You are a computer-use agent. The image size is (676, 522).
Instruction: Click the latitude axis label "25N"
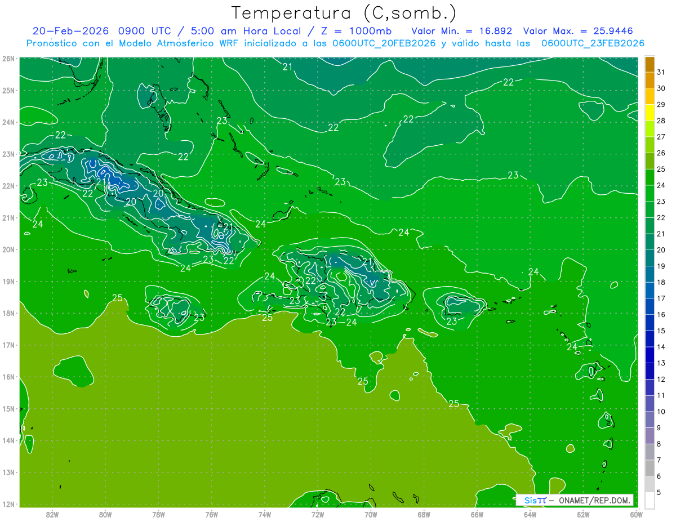tap(8, 90)
